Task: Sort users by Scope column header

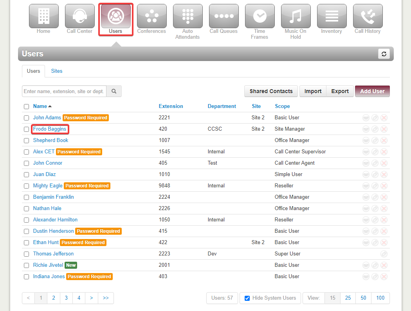Action: point(282,106)
